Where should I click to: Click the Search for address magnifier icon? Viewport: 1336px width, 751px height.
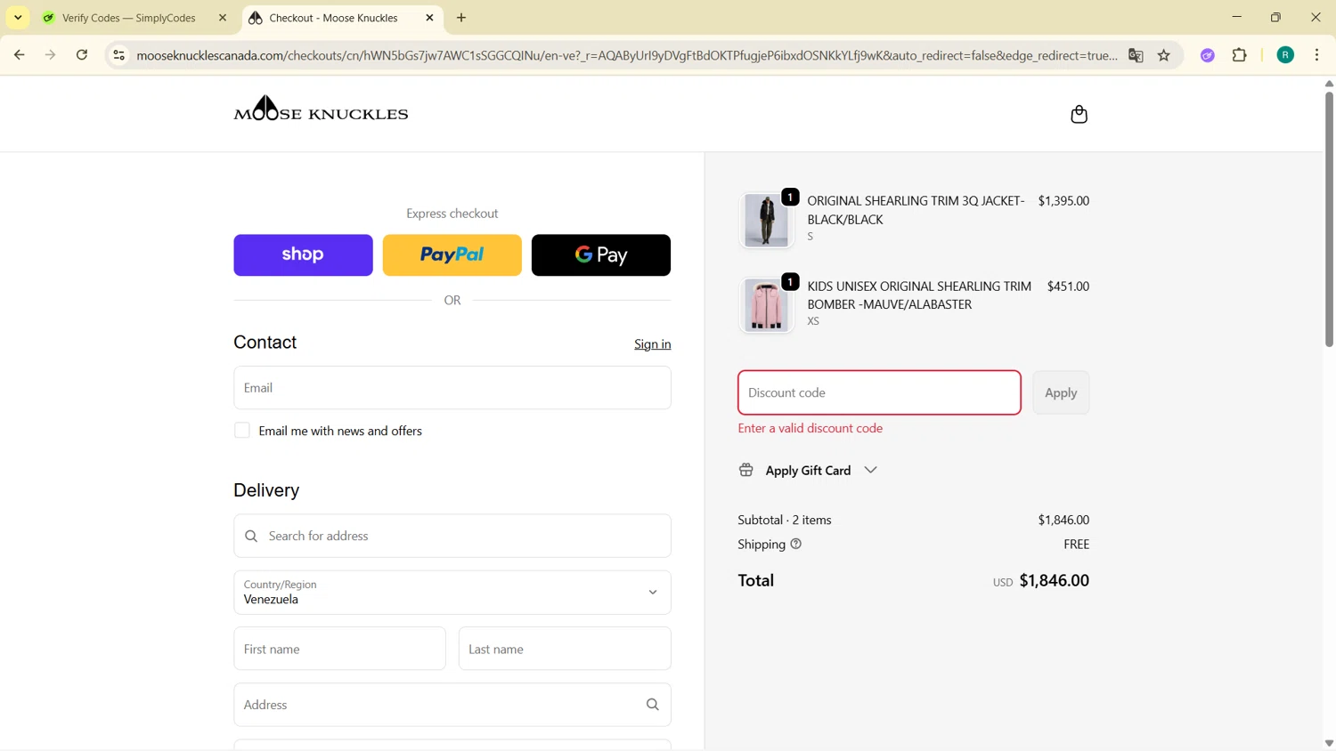pyautogui.click(x=251, y=536)
